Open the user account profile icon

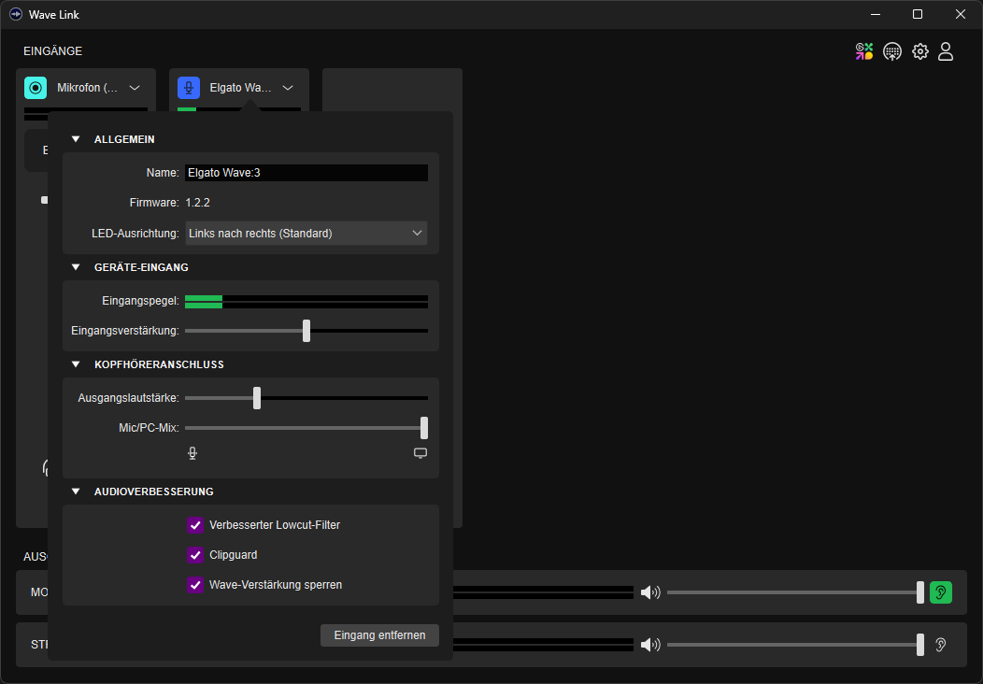946,51
